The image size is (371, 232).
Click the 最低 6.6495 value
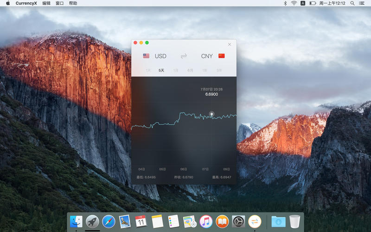pos(146,177)
